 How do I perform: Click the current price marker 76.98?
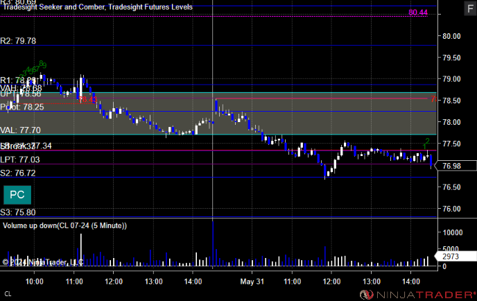pyautogui.click(x=456, y=166)
